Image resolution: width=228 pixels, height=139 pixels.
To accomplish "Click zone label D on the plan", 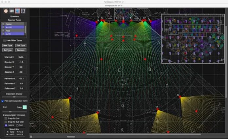I will click(x=97, y=69).
